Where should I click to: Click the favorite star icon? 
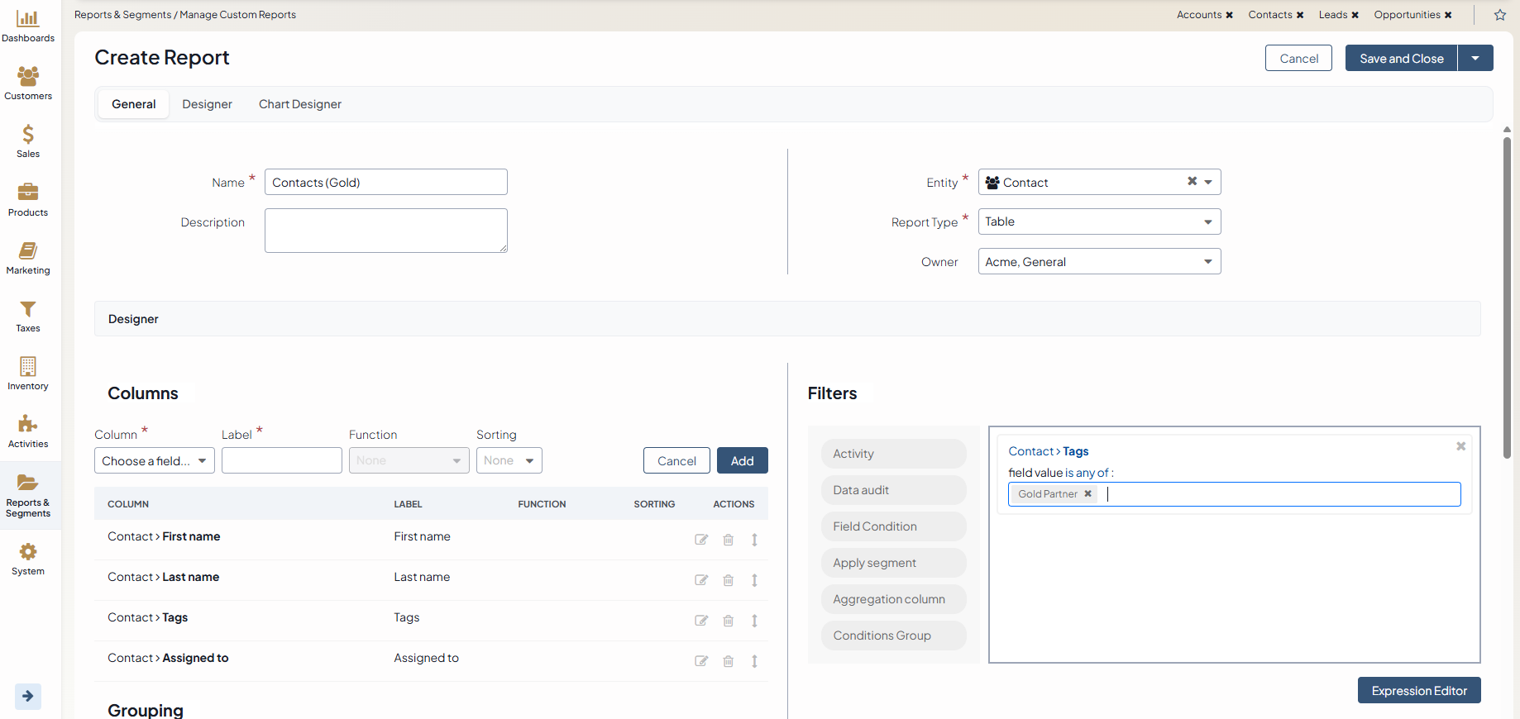(x=1500, y=15)
